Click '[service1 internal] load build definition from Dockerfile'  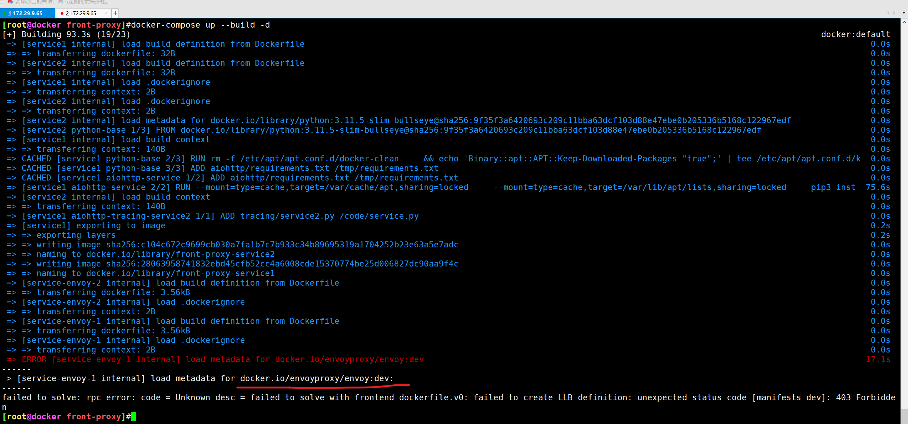coord(163,44)
